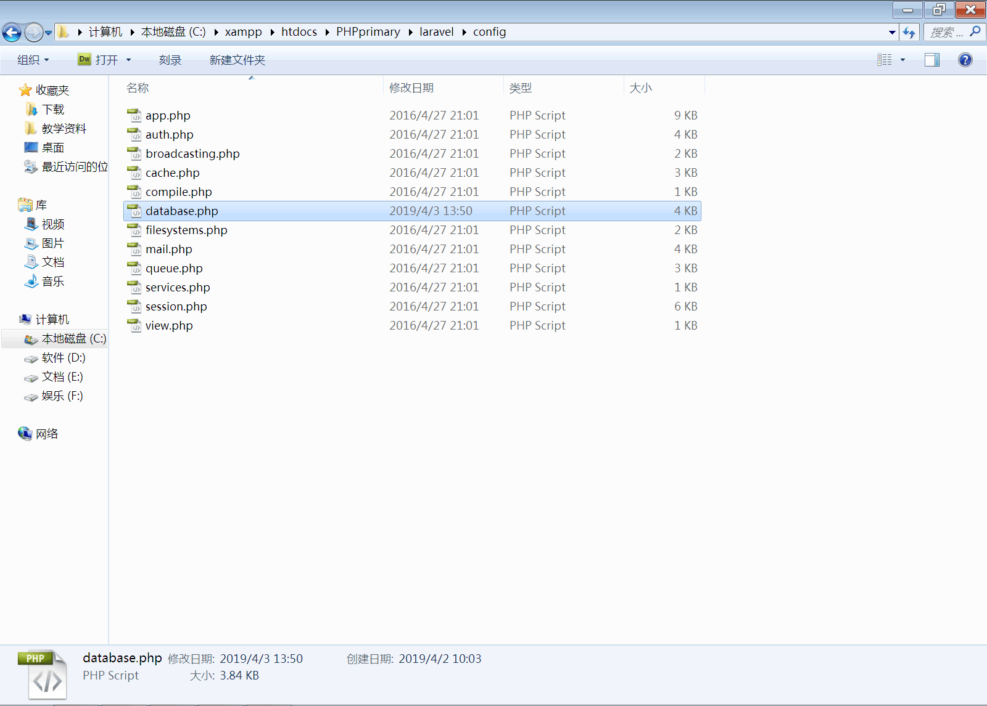Image resolution: width=987 pixels, height=706 pixels.
Task: Select the view.php file icon
Action: (x=134, y=326)
